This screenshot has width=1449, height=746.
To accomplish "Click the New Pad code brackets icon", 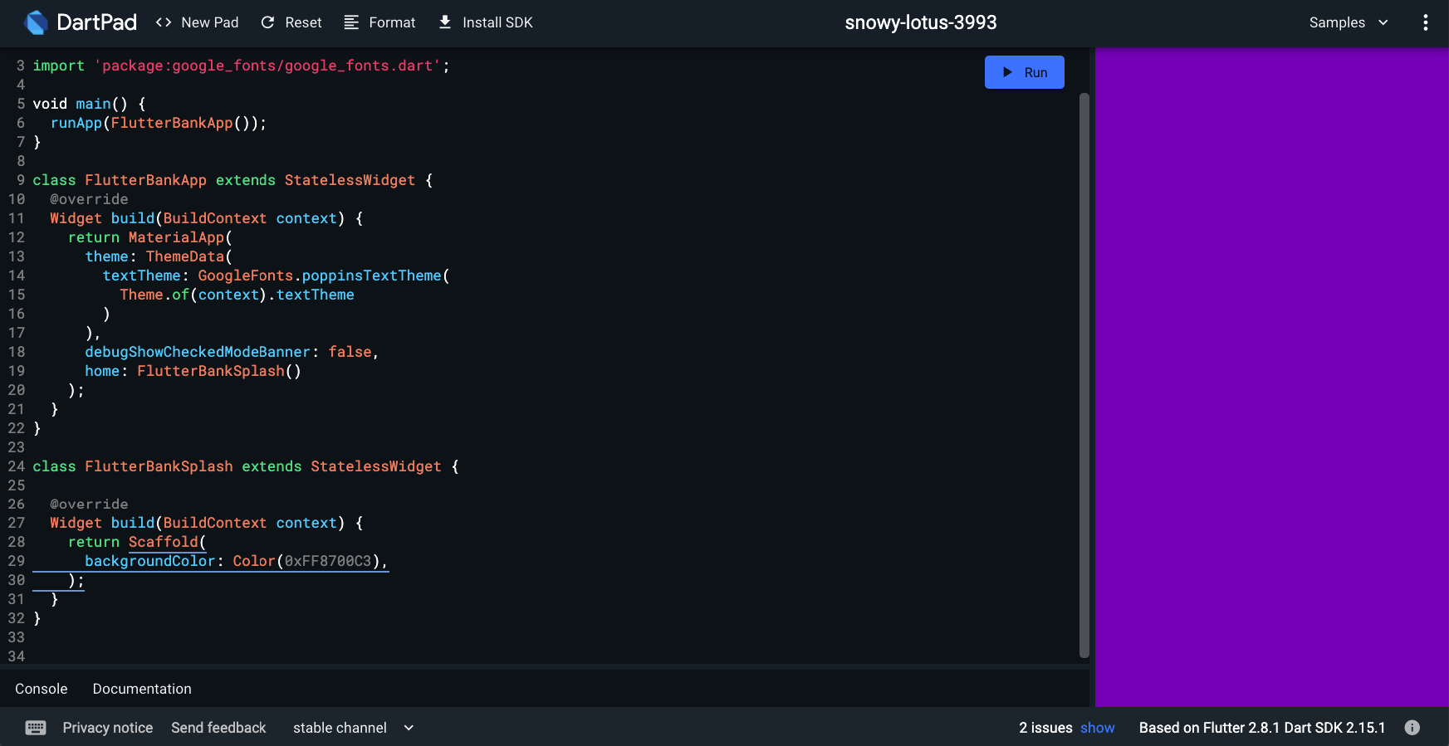I will 164,22.
